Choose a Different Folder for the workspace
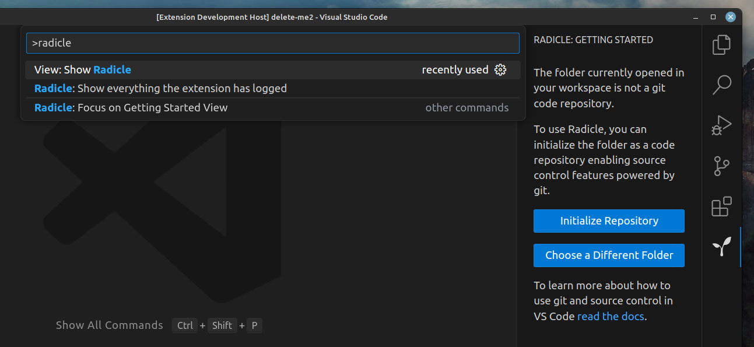The image size is (754, 347). click(609, 255)
